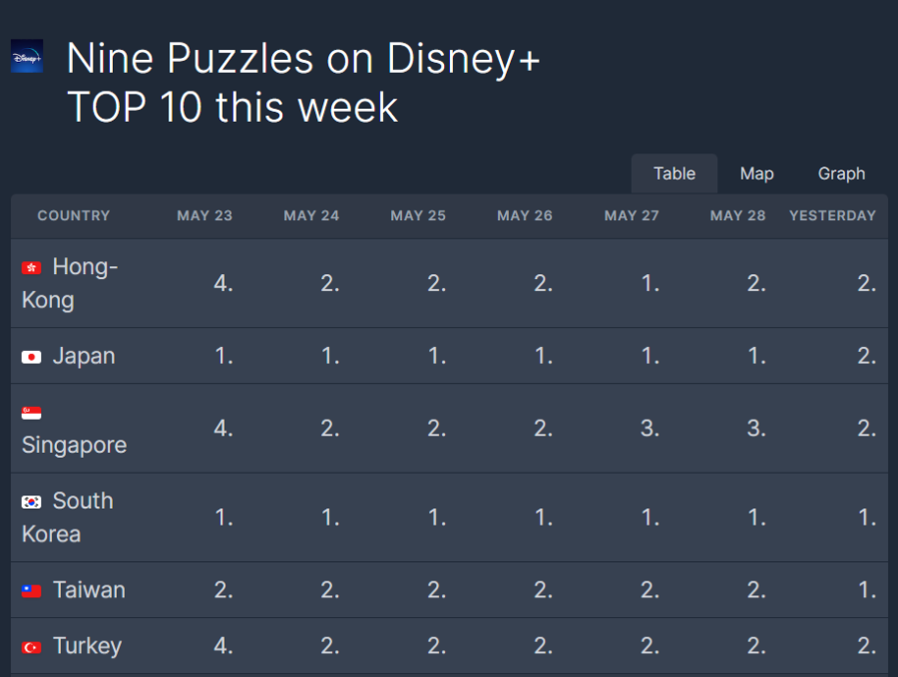Open the Singapore country link
898x677 pixels.
coord(74,446)
